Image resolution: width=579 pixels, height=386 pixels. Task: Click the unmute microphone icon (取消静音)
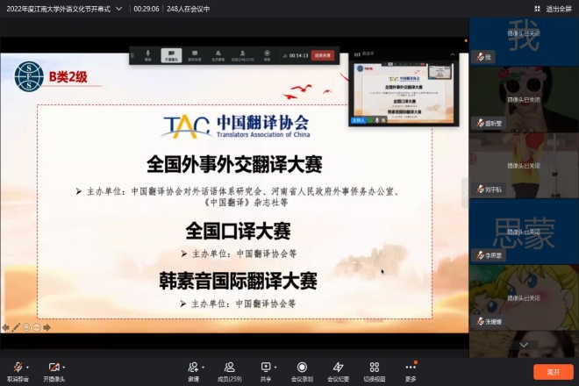[18, 368]
